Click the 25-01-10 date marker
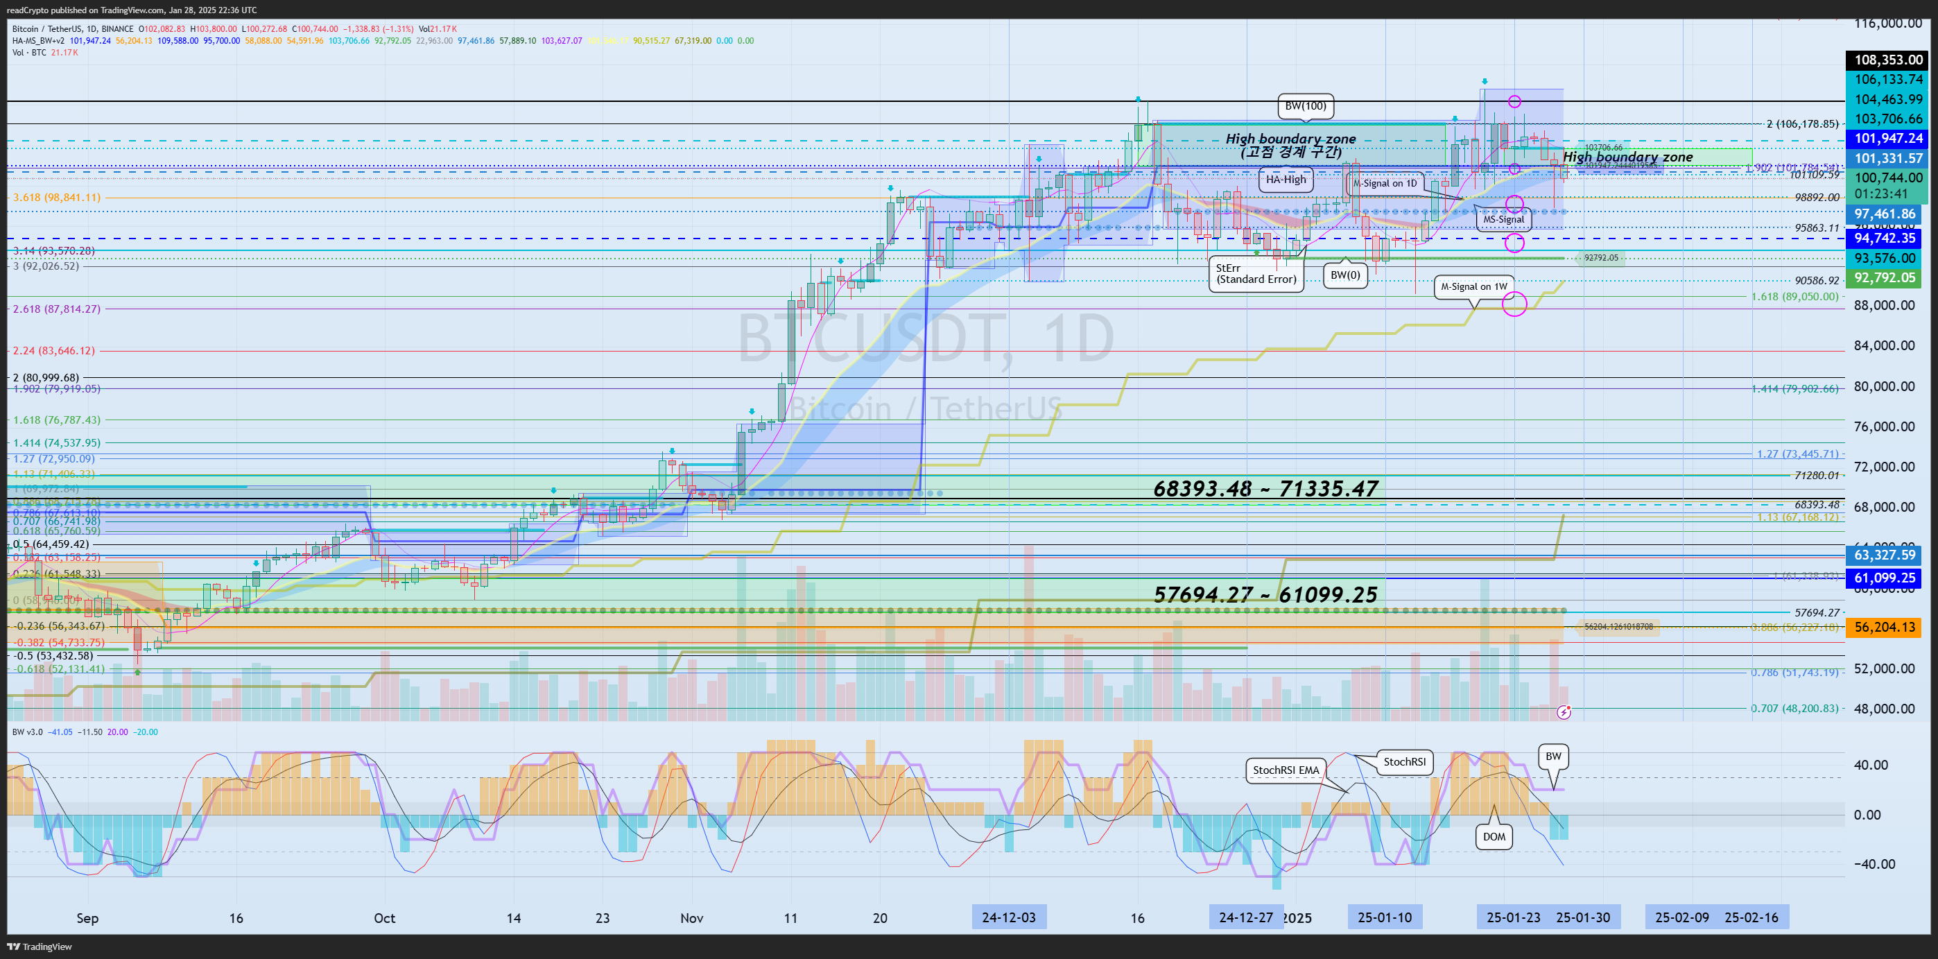 tap(1385, 917)
